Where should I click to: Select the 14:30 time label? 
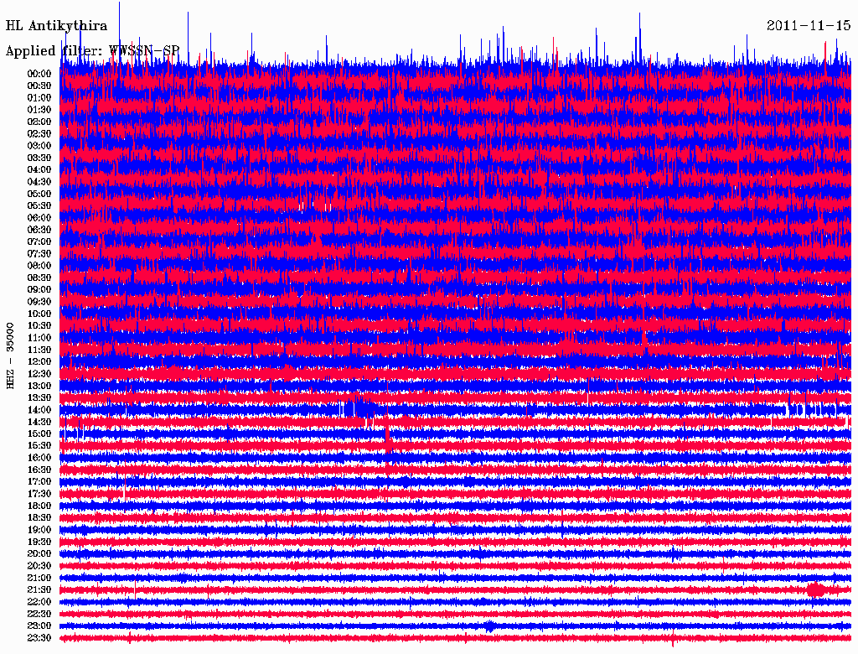click(x=39, y=423)
